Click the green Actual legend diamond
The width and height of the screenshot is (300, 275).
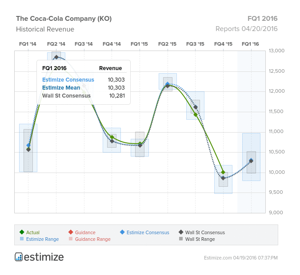[x=22, y=232]
